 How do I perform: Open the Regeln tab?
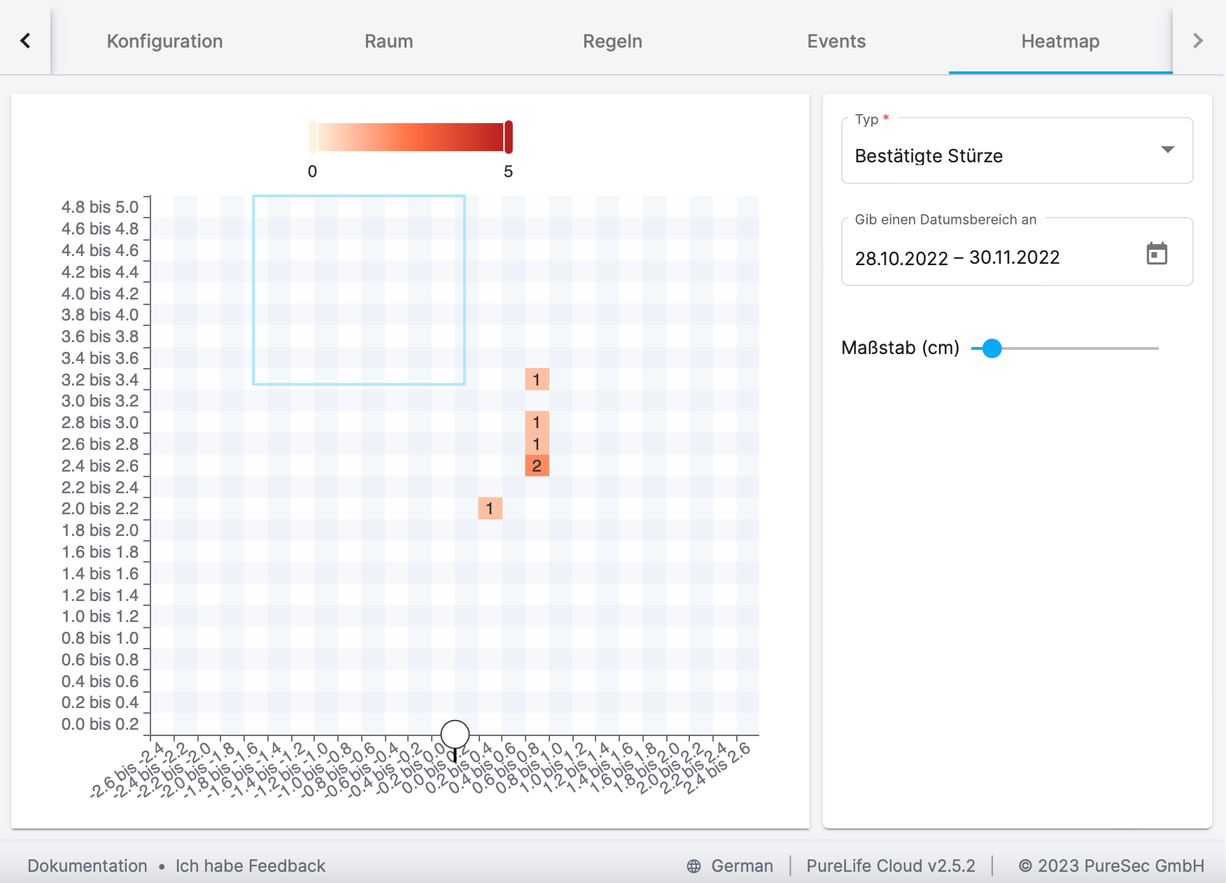coord(612,41)
